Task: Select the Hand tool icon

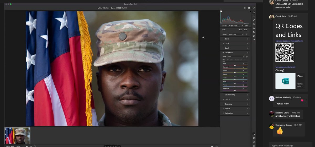Action: tap(254, 138)
